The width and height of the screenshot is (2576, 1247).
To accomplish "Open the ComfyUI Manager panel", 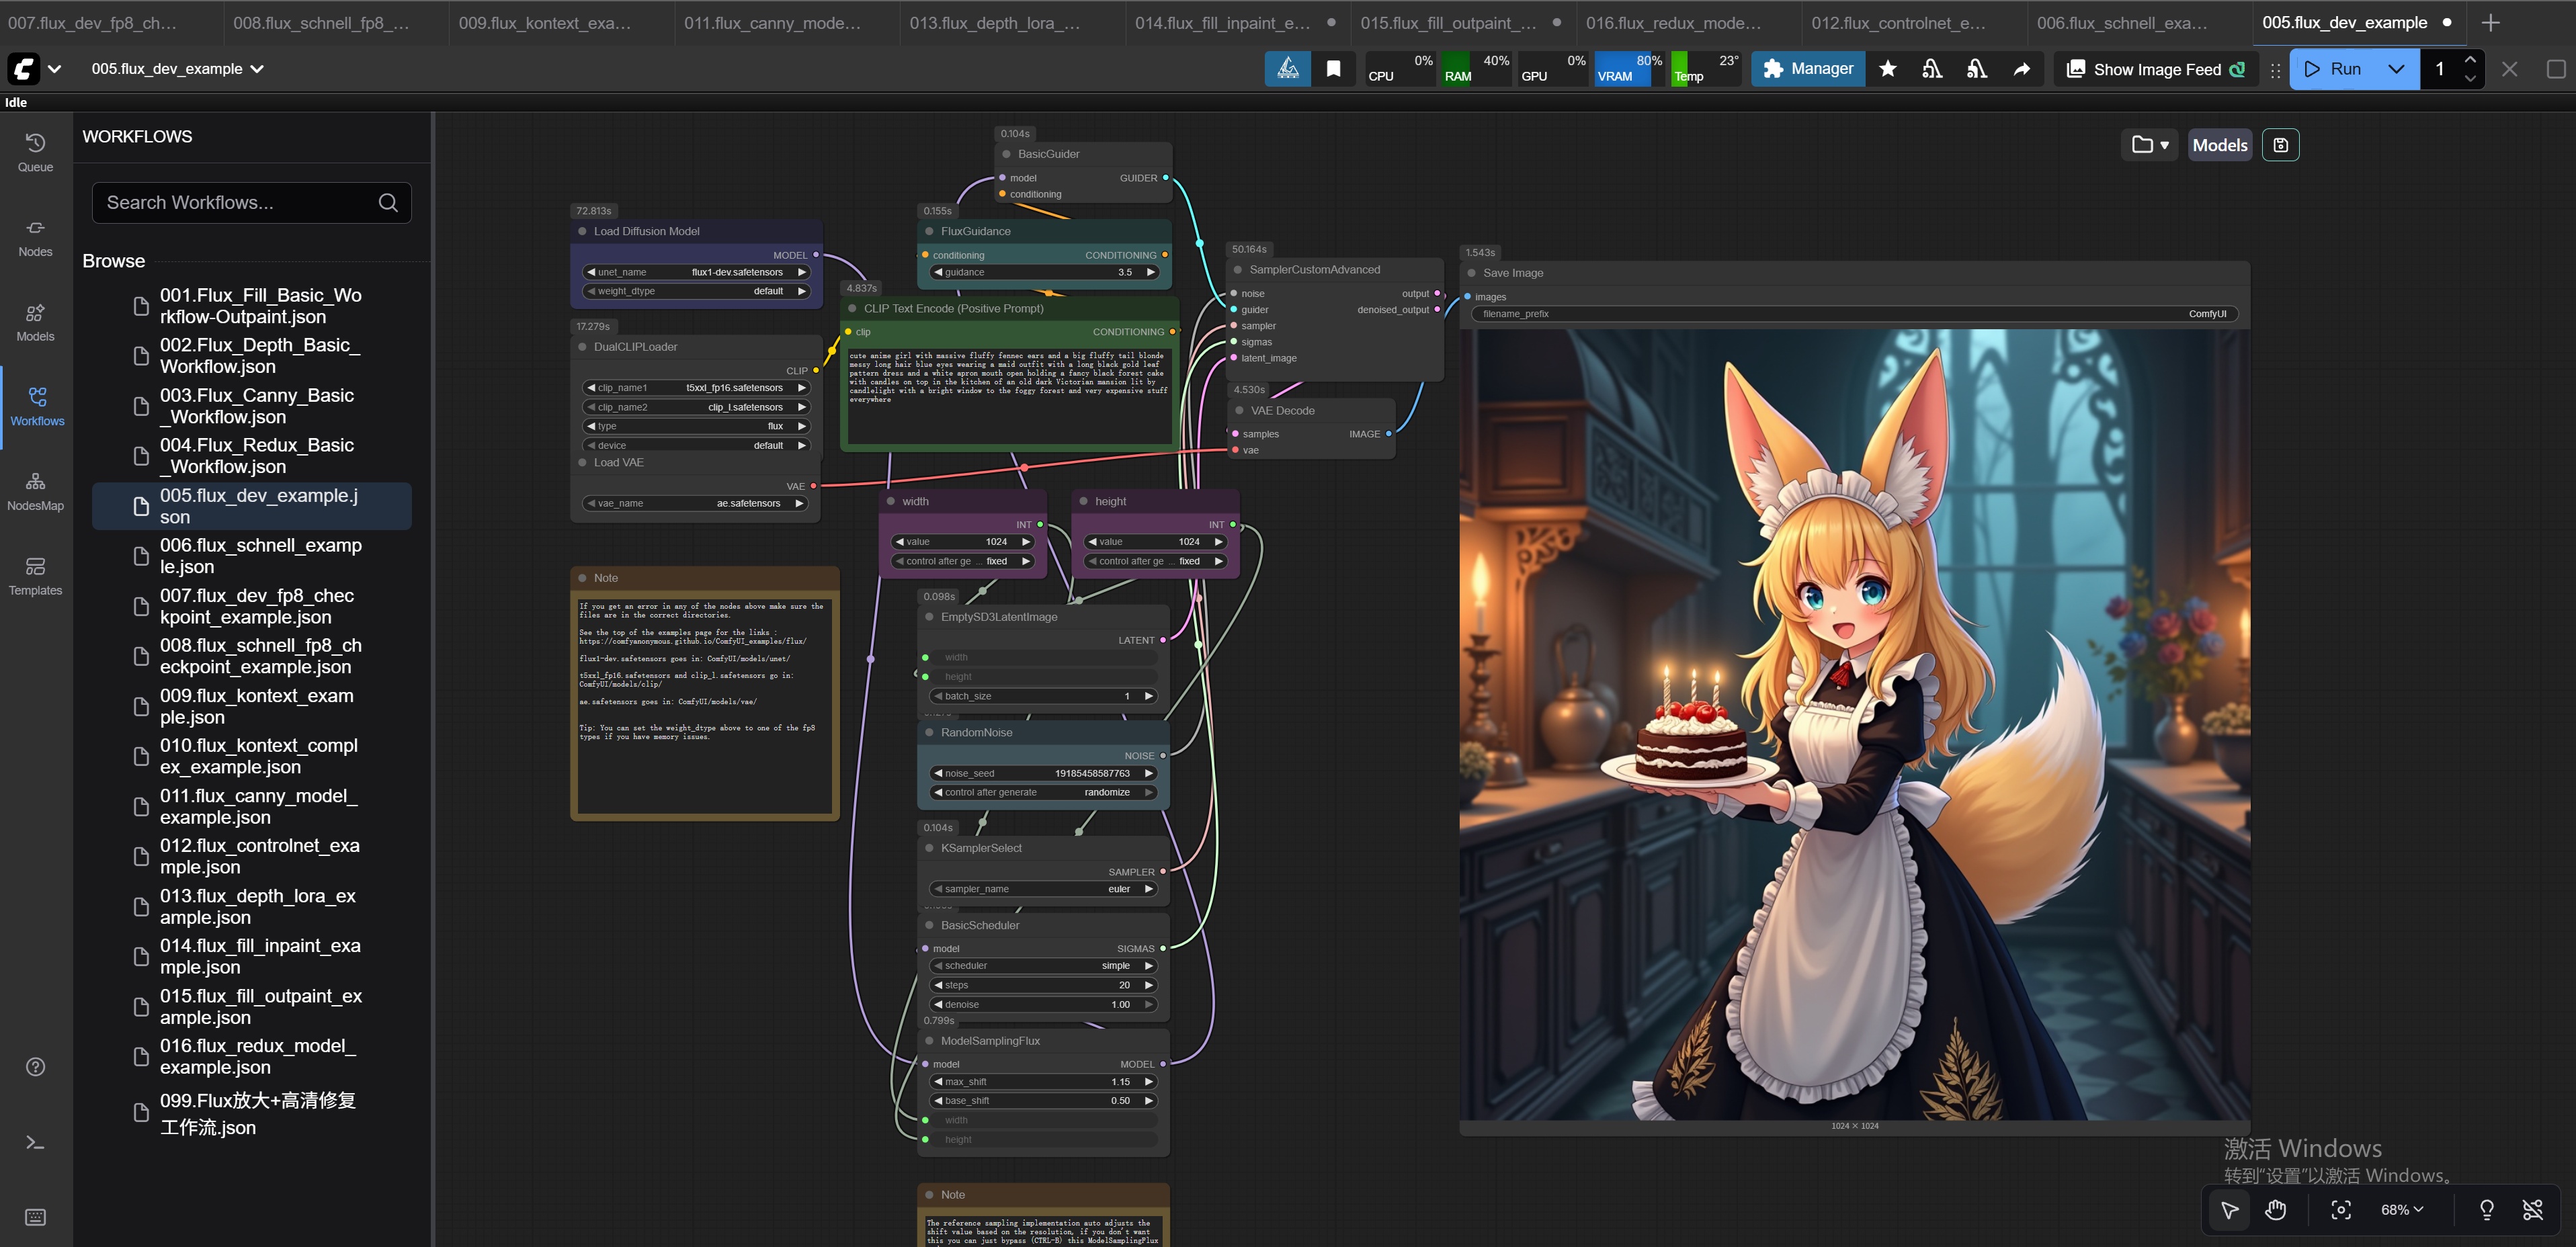I will coord(1806,68).
